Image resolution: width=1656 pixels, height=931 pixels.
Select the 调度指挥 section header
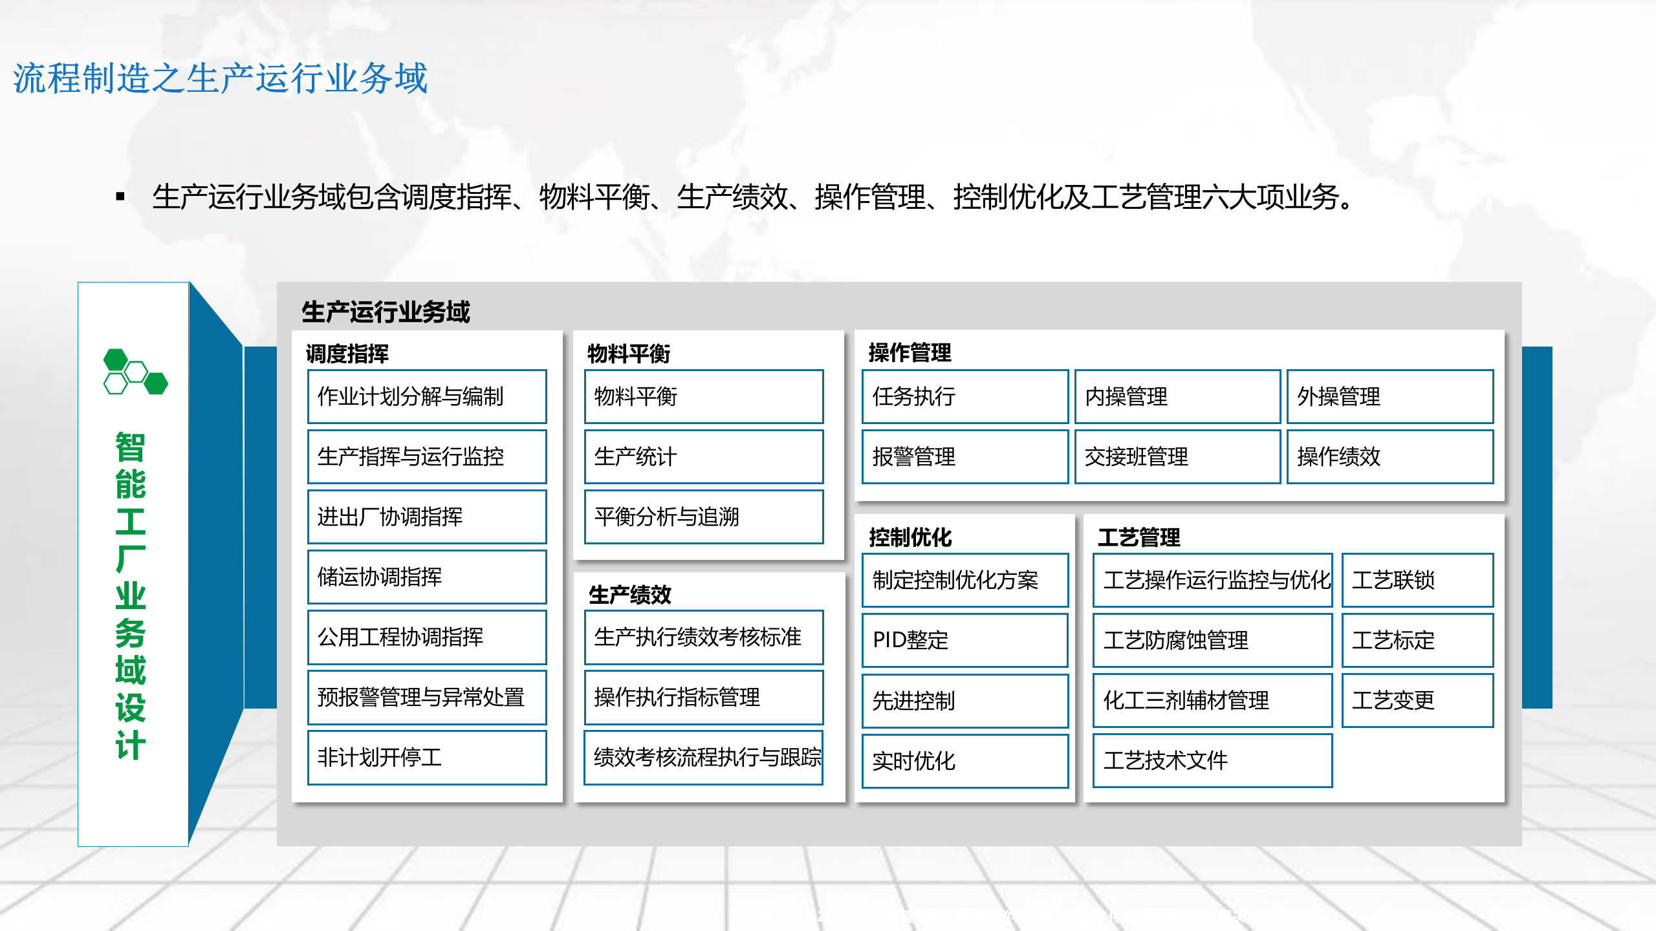[348, 354]
